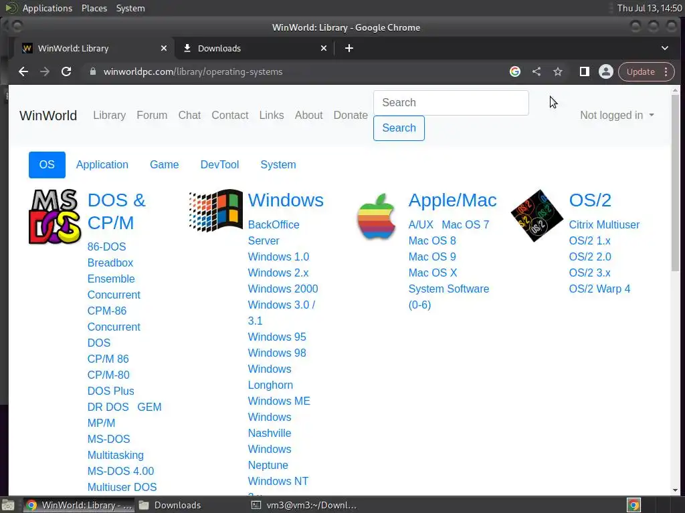Open the Windows heading link
The image size is (685, 513).
[x=286, y=200]
